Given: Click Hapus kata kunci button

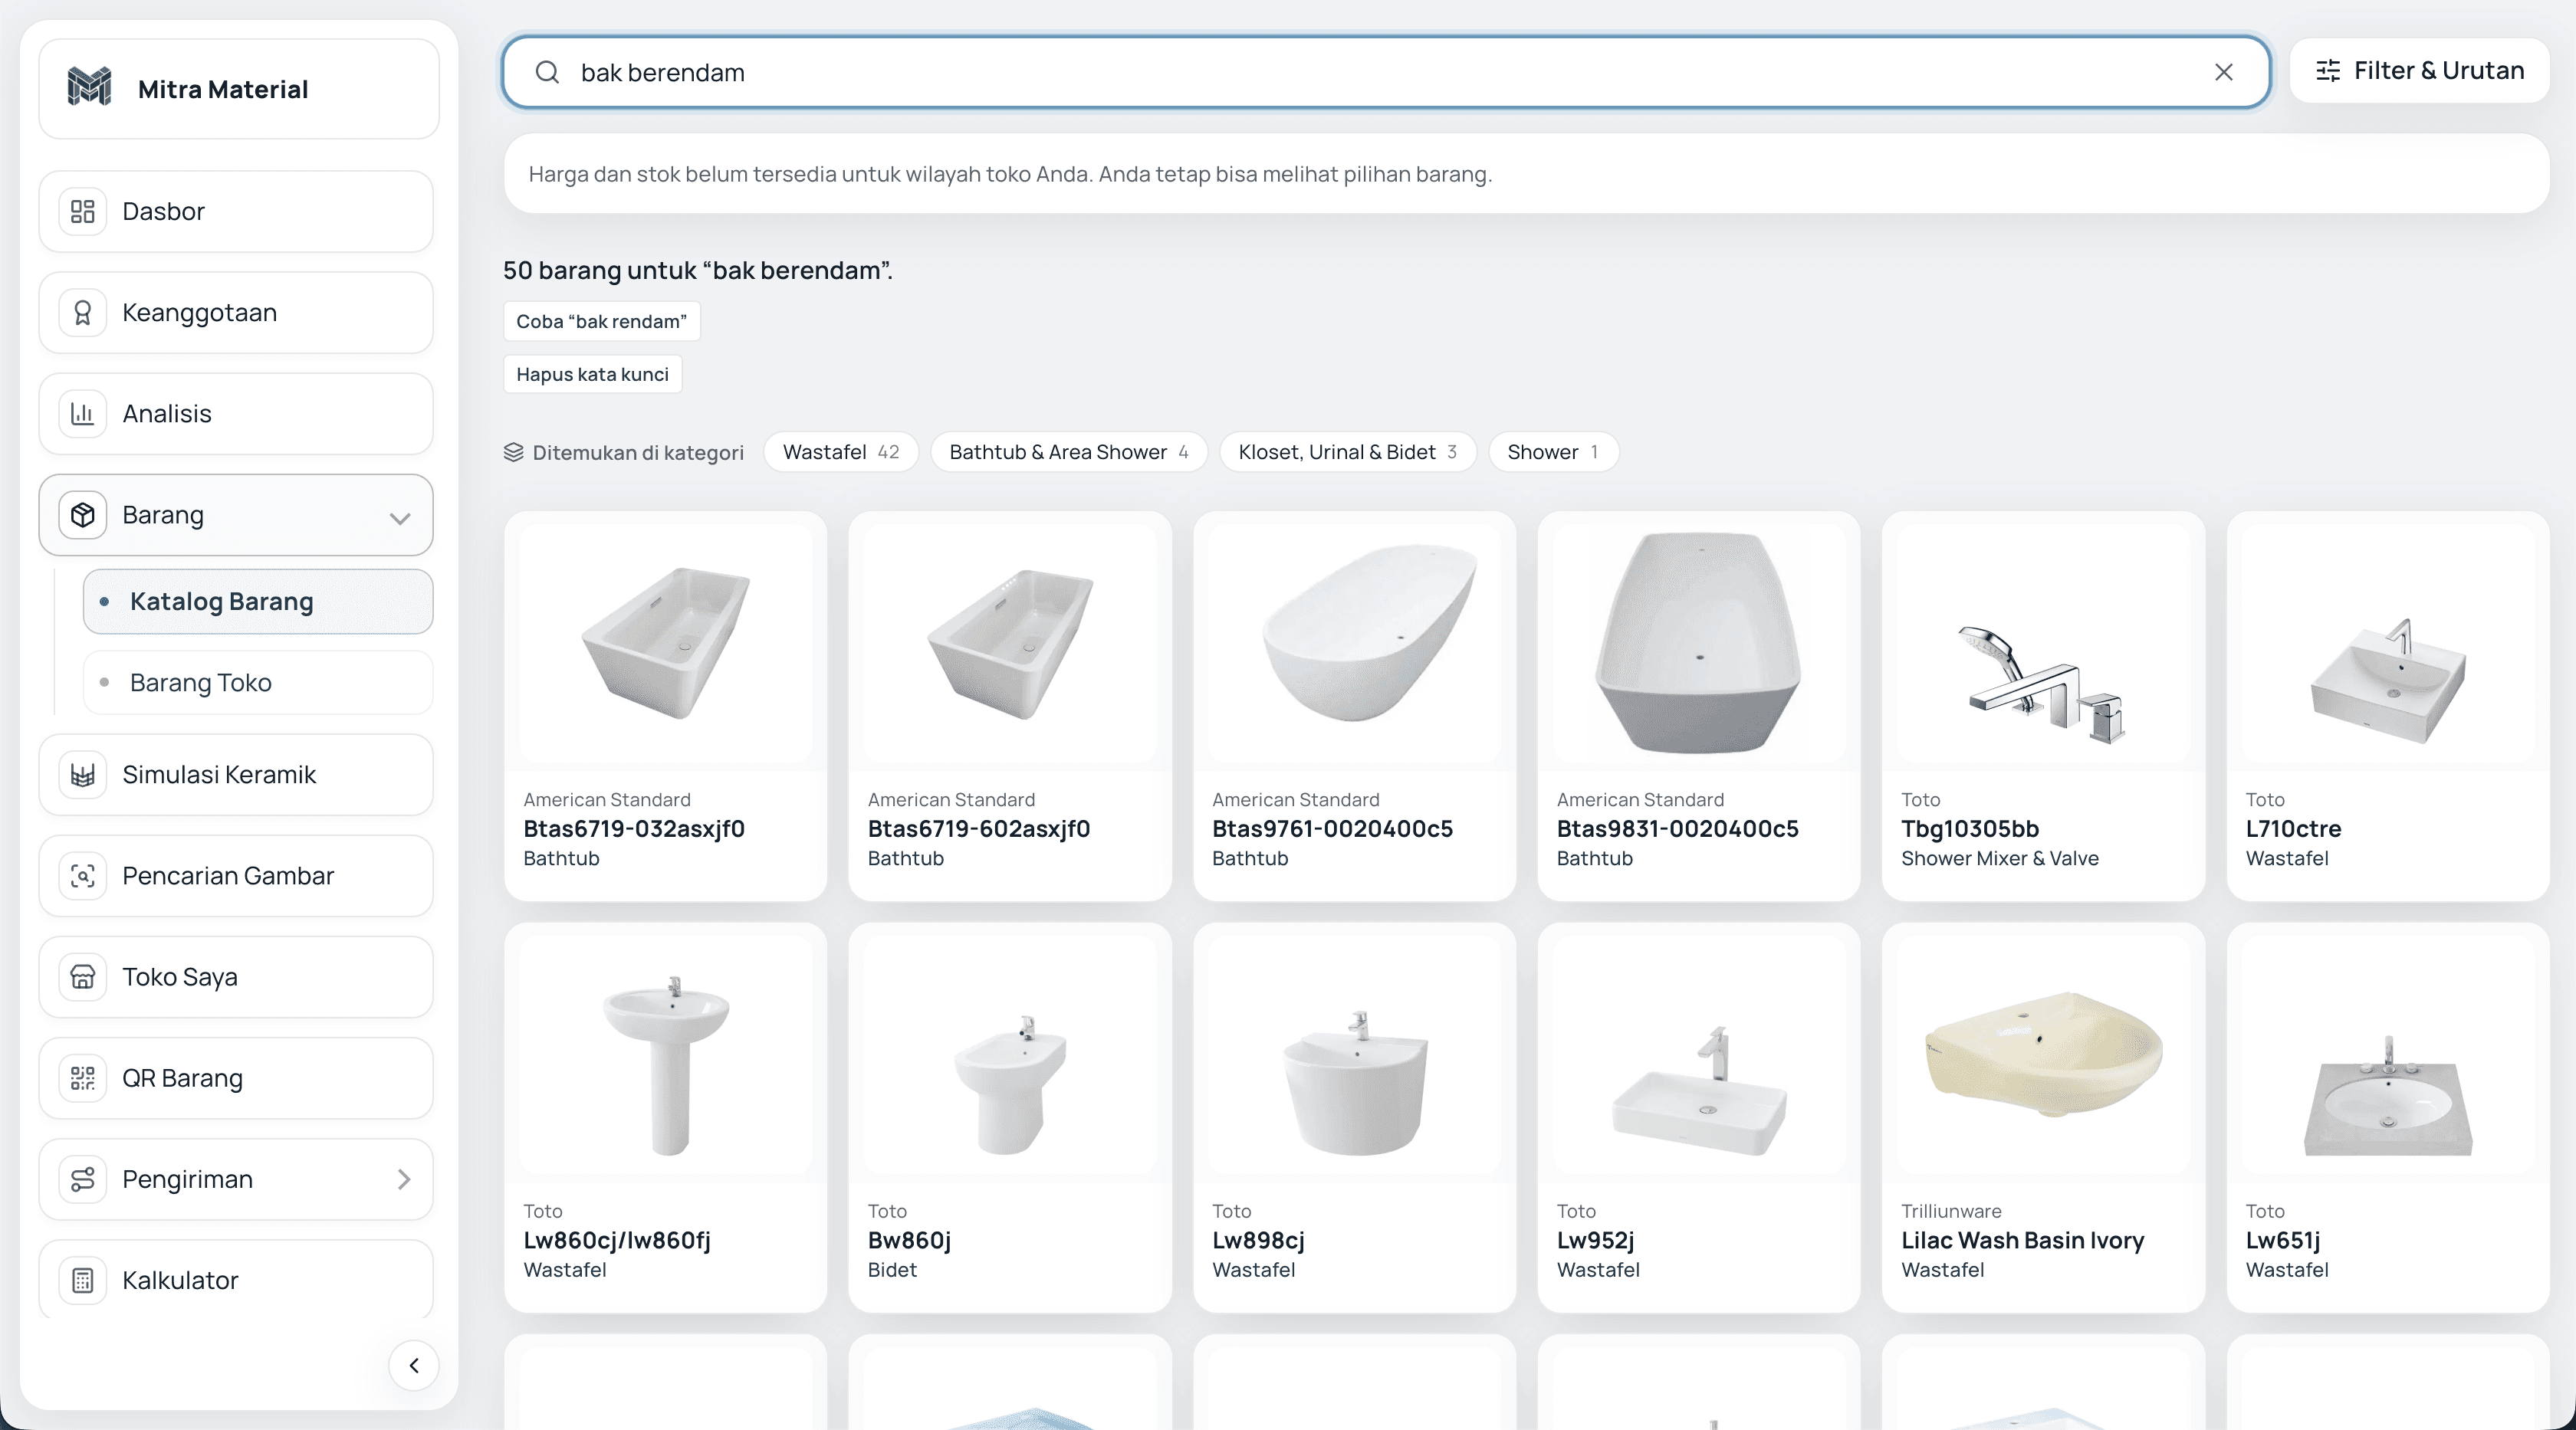Looking at the screenshot, I should click(592, 374).
